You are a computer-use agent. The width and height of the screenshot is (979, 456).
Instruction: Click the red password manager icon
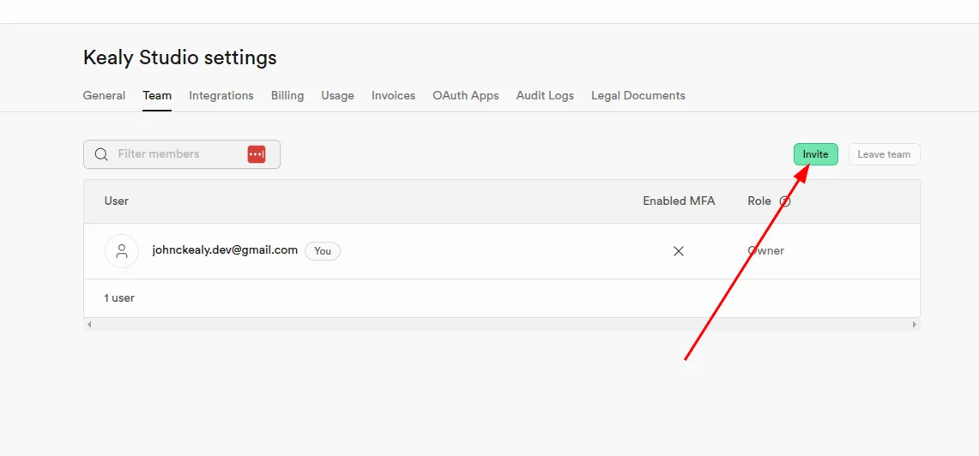pos(257,154)
